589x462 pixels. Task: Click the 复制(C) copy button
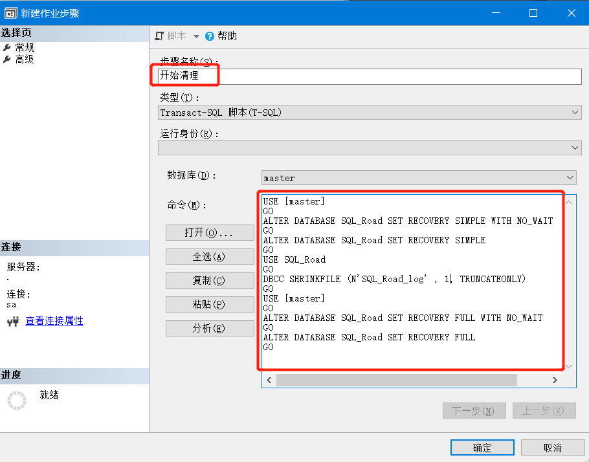pos(210,281)
